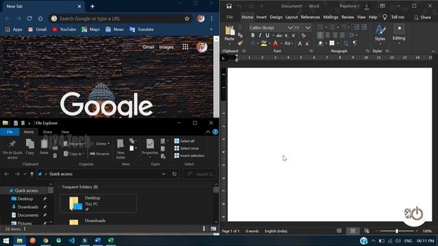Open the Chrome three-dot menu

(211, 18)
